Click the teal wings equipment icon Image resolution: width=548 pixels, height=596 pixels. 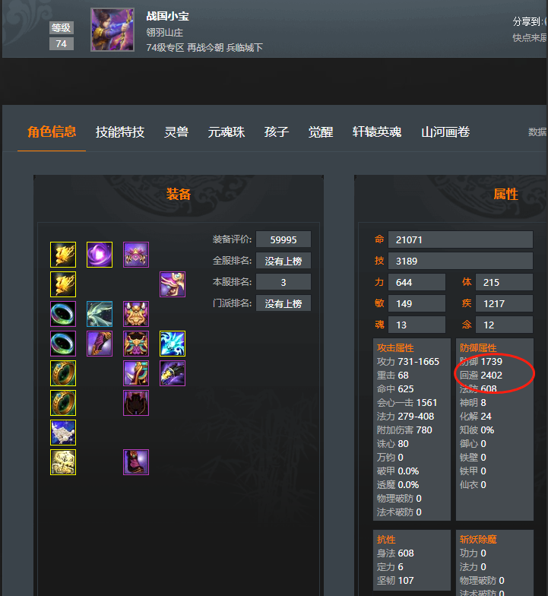(x=100, y=314)
